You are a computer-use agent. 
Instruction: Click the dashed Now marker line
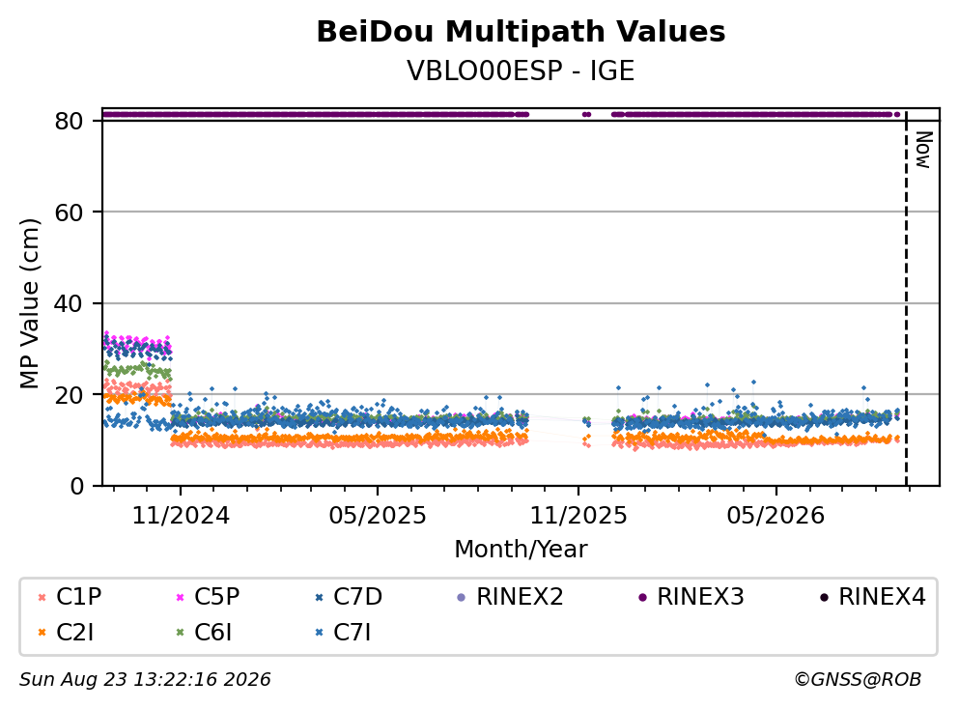tap(906, 298)
